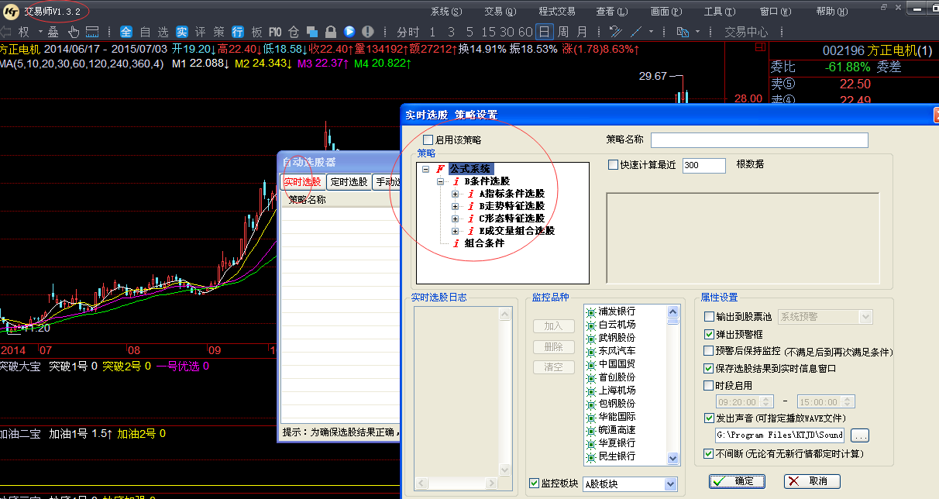Click the blue 行 quotes toolbar icon

(238, 32)
